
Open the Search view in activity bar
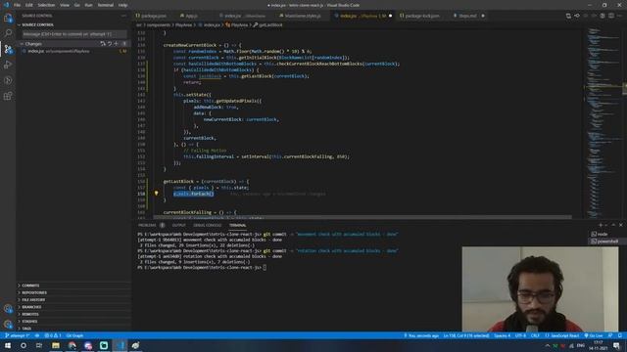click(8, 32)
